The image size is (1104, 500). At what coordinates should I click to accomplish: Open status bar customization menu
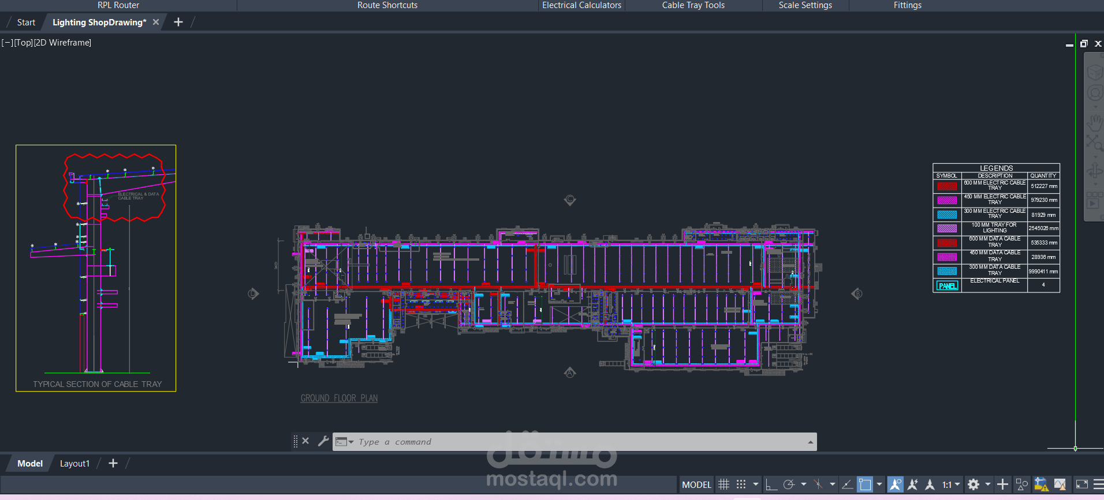tap(1098, 484)
